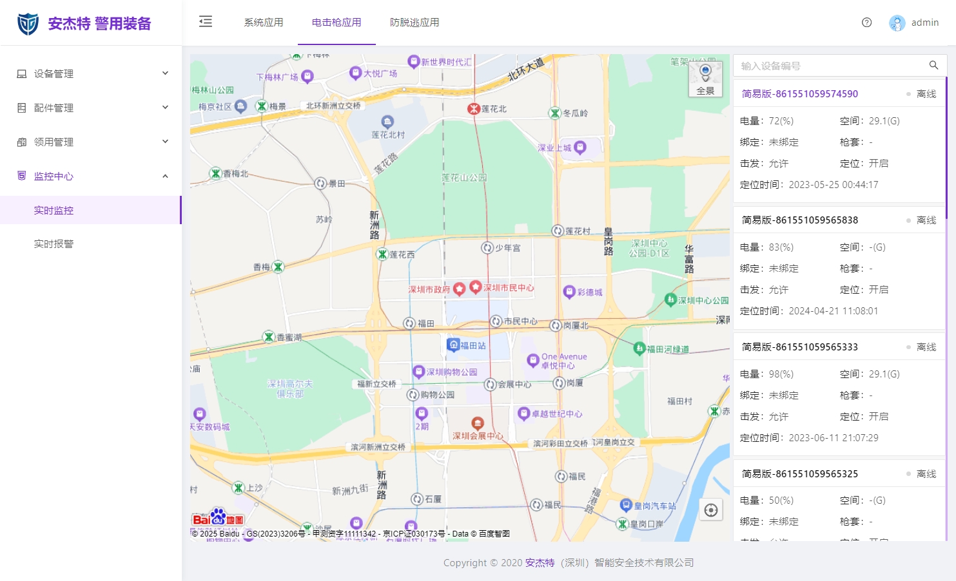Click the search magnifier icon
Screen dimensions: 956x581
(933, 65)
